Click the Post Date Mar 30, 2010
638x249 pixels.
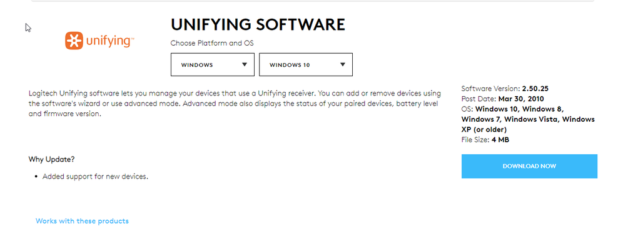[502, 99]
